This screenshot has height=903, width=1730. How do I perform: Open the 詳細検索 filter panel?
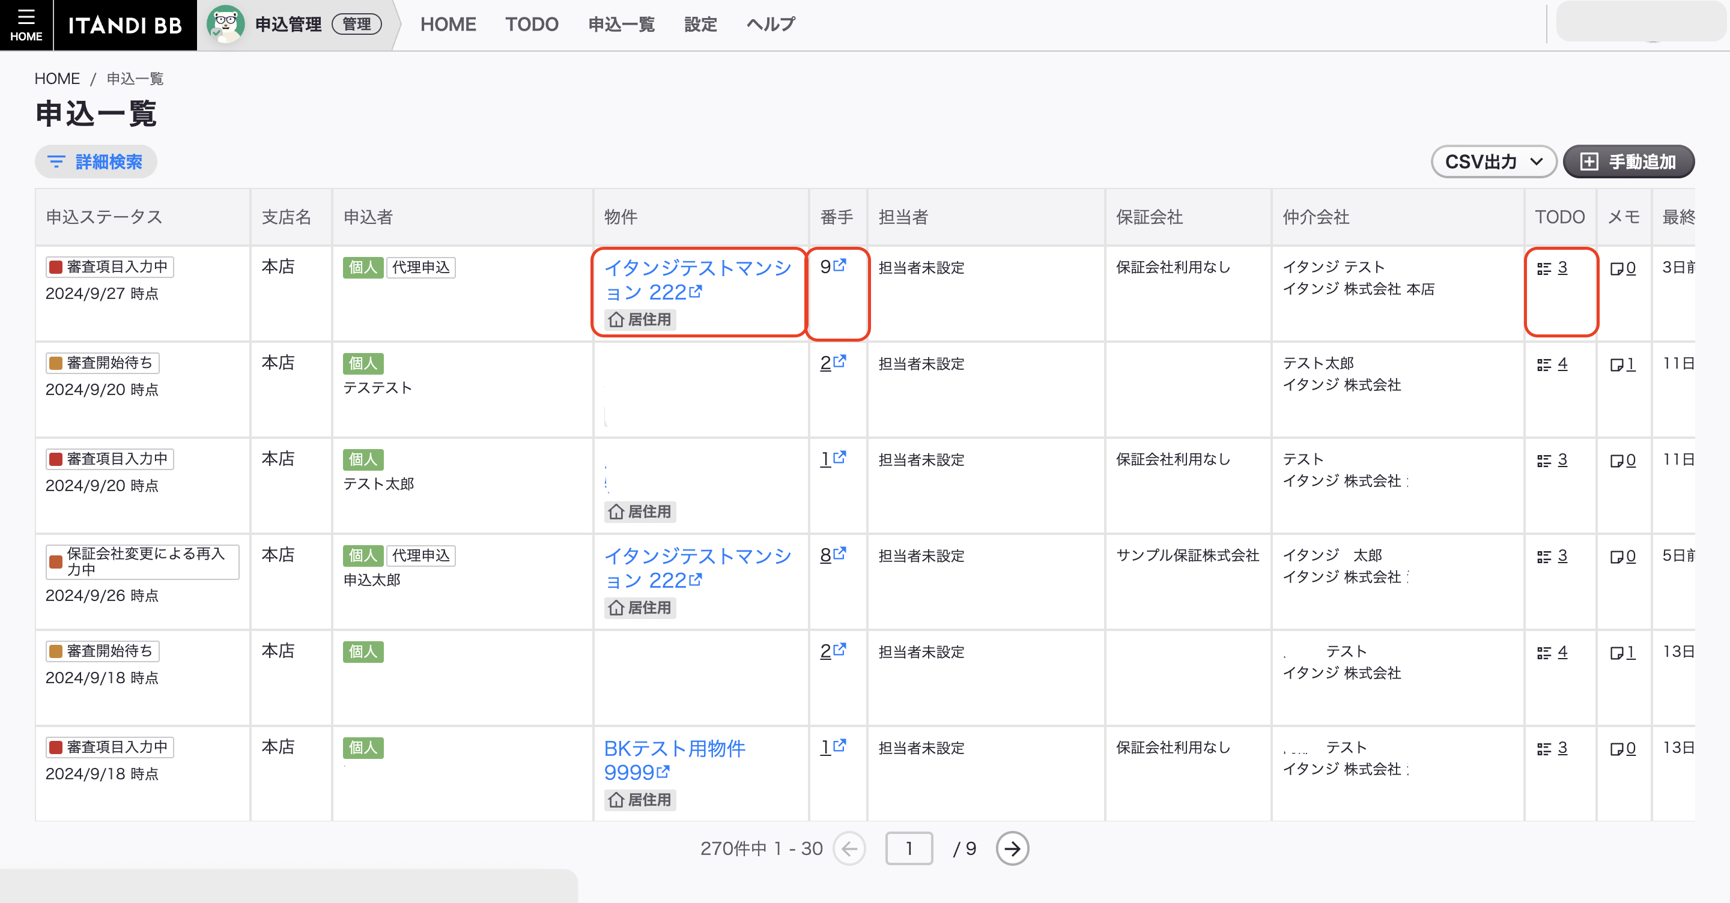point(96,162)
